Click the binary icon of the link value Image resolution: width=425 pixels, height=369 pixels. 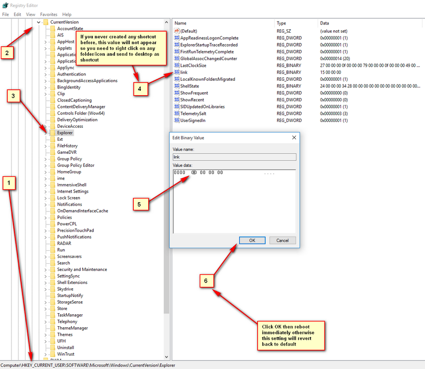[x=177, y=72]
